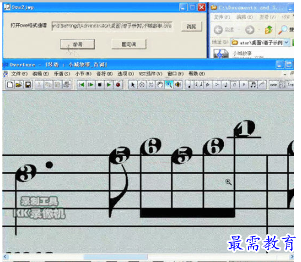Screen dimensions: 301x262
Task: Open the 选项 menu in Overture
Action: 126,74
